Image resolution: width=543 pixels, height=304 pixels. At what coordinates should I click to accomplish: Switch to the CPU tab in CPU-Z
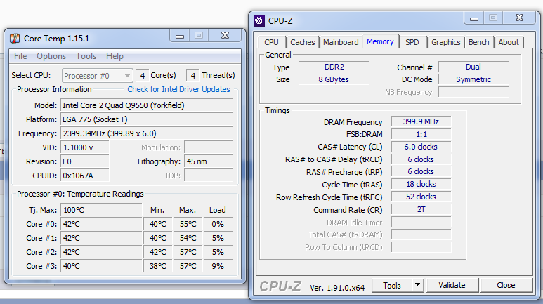click(x=271, y=42)
